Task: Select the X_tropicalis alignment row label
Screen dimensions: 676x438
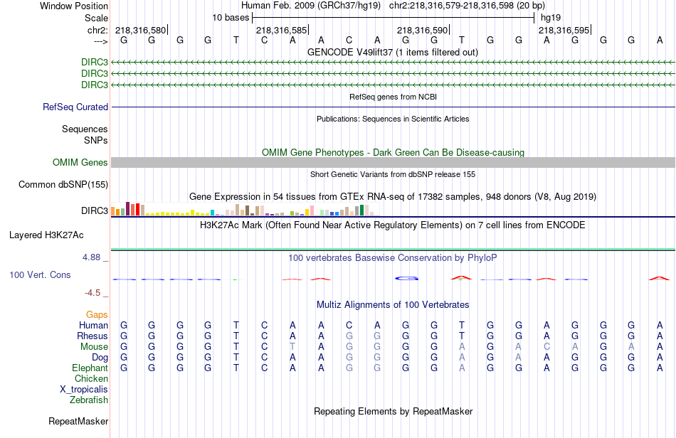Action: (84, 390)
